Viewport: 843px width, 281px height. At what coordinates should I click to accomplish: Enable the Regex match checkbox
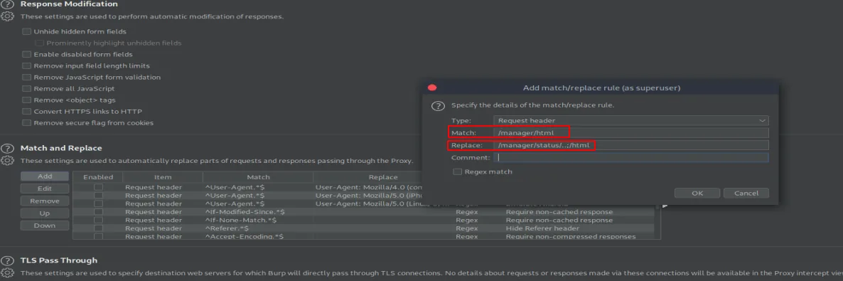(458, 171)
